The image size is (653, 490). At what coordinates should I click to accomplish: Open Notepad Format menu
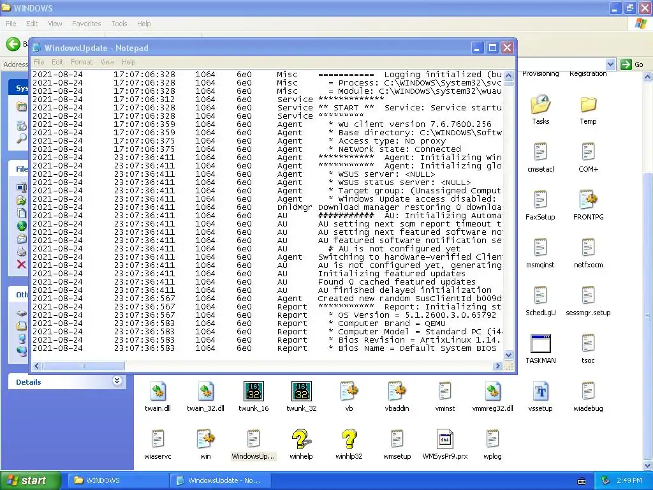coord(82,62)
